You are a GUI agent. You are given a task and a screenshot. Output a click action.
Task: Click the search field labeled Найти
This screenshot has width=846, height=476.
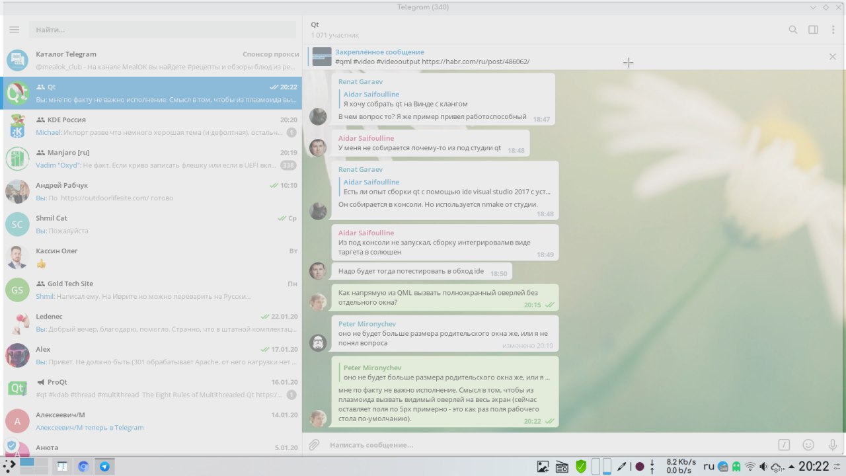point(163,30)
